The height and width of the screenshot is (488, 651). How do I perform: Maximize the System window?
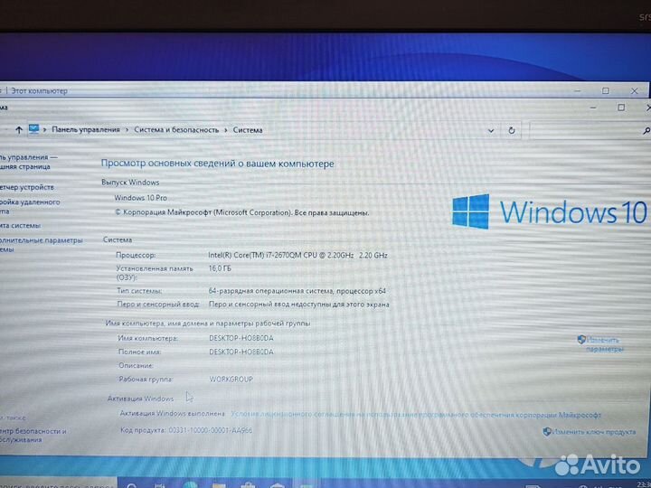pos(621,108)
